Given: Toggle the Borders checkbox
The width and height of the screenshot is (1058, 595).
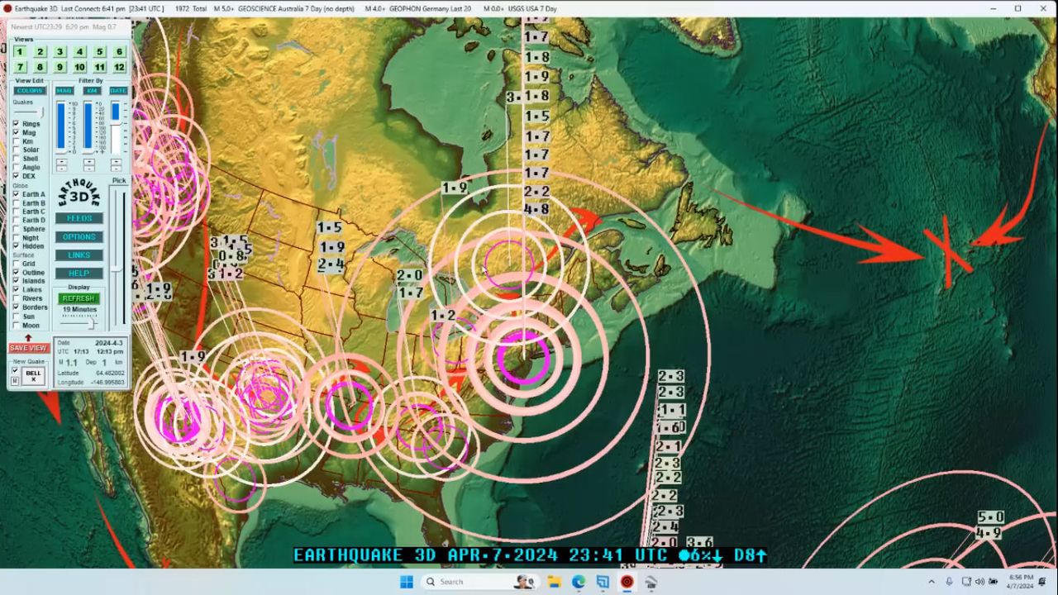Looking at the screenshot, I should (16, 307).
